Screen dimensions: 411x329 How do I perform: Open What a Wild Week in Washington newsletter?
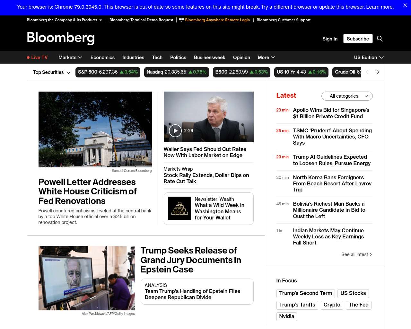pos(219,211)
